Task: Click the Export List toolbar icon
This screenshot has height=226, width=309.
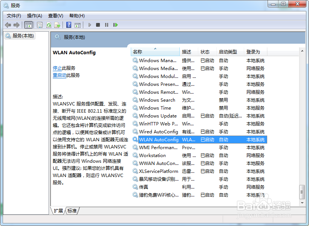Action: click(x=57, y=25)
